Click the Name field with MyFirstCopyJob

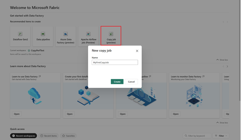click(115, 62)
